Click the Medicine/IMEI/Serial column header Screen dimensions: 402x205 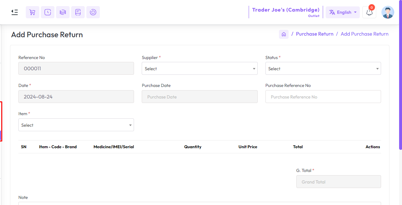pyautogui.click(x=114, y=147)
